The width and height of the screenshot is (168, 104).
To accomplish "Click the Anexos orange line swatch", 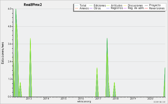I will (77, 8).
